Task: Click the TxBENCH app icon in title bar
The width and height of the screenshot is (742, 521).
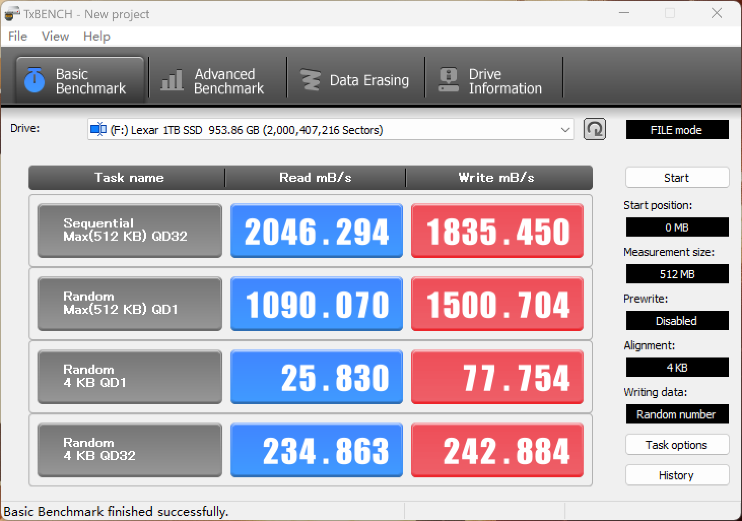Action: [x=11, y=14]
